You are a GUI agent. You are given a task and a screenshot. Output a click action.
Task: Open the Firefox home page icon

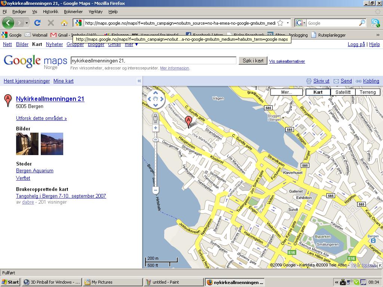(x=64, y=23)
